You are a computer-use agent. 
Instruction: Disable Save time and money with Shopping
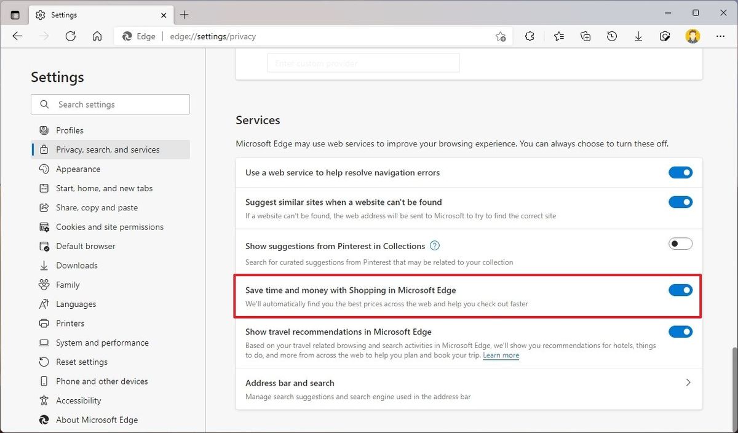click(680, 290)
